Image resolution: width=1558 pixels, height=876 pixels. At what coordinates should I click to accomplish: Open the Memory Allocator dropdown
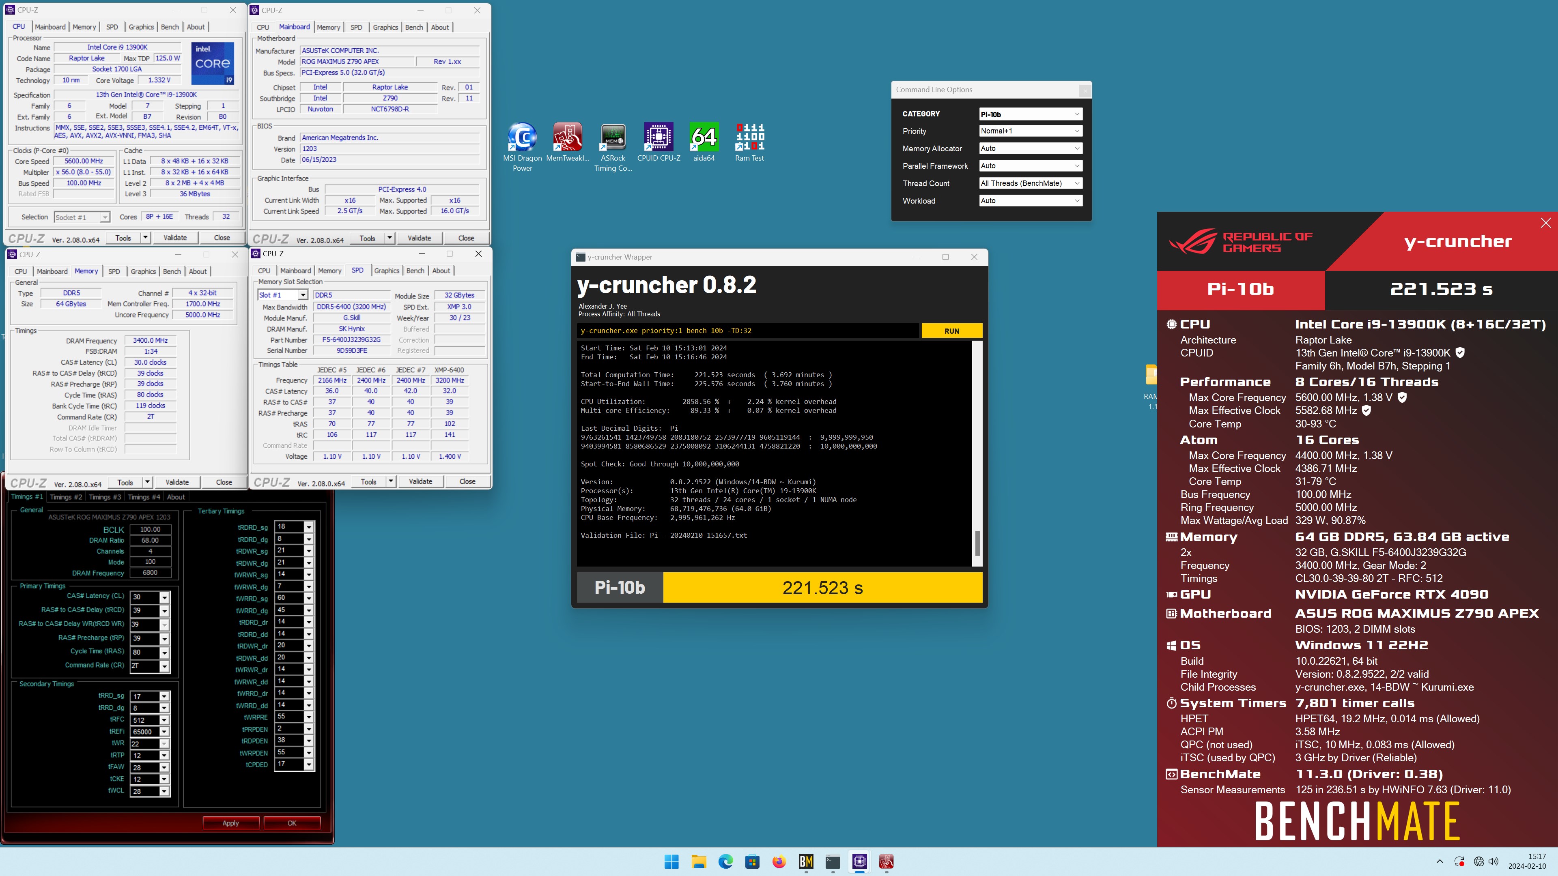tap(1030, 149)
